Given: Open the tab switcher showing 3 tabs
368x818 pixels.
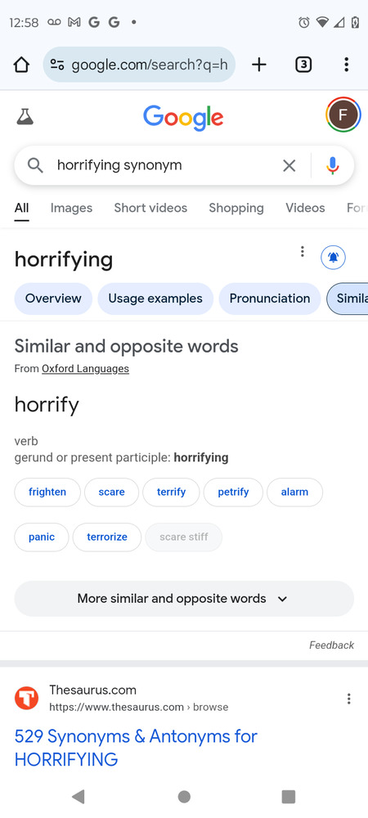Looking at the screenshot, I should (x=303, y=65).
